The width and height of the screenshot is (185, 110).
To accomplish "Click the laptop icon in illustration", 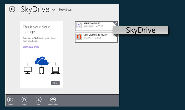I will 56,71.
